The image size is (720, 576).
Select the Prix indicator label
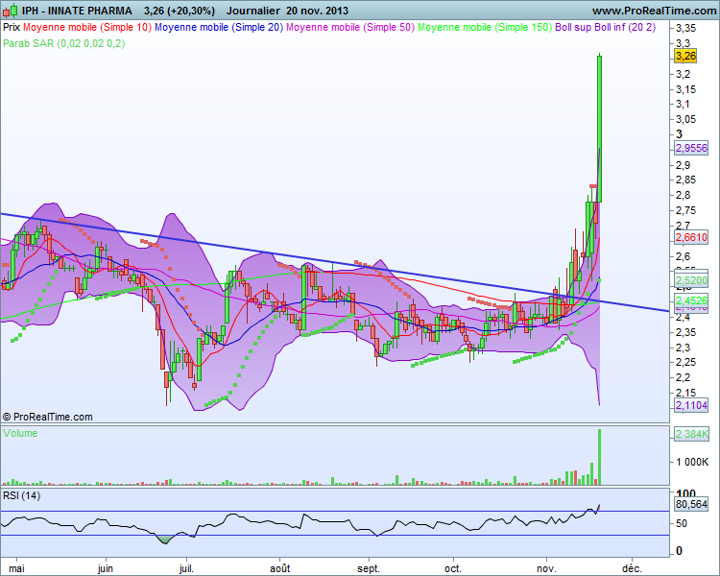tap(12, 27)
